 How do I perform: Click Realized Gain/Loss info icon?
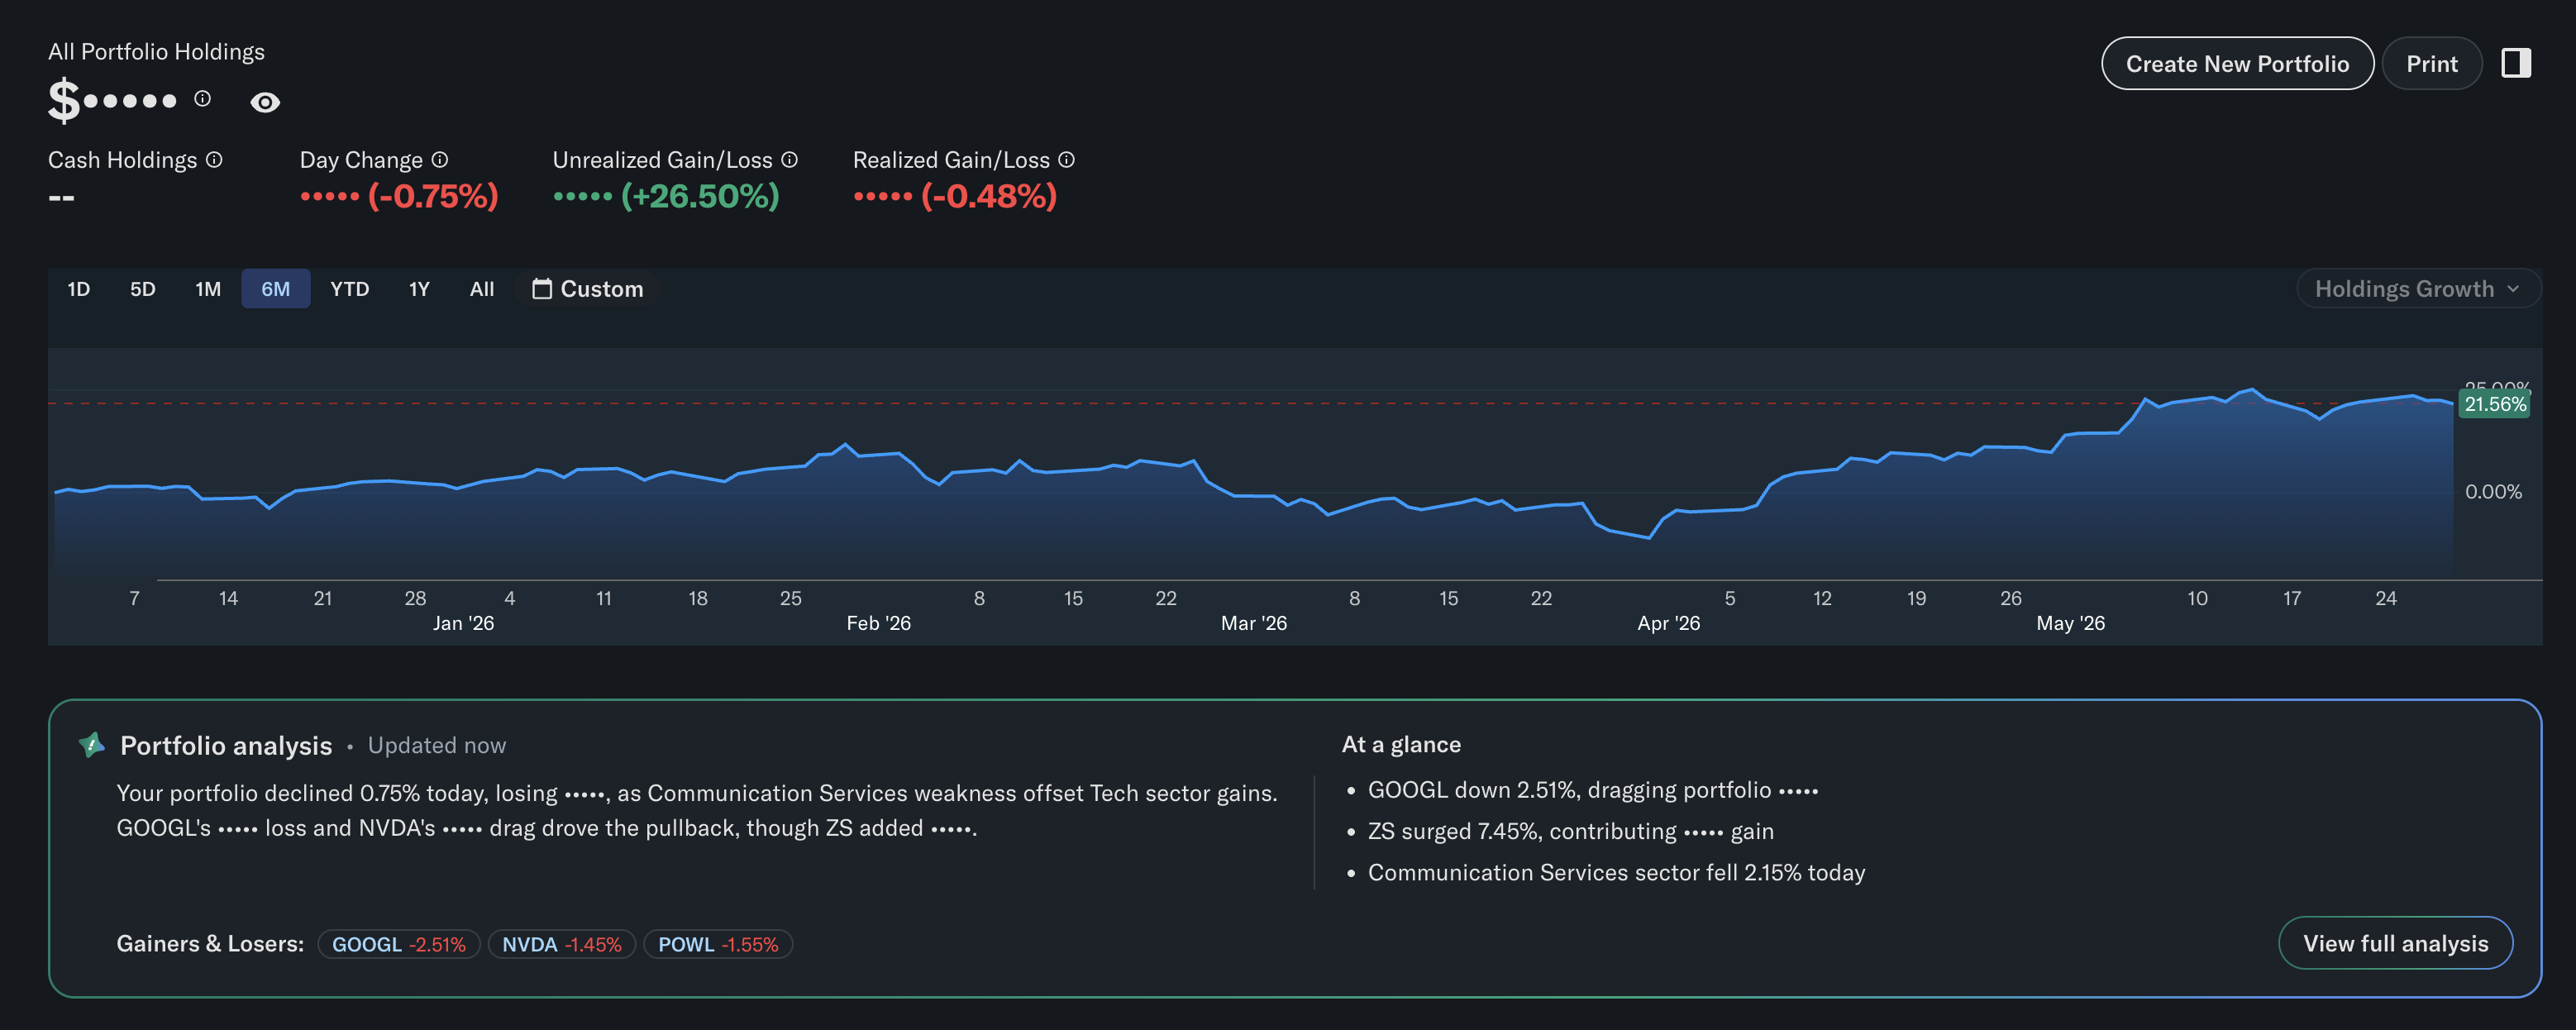click(1067, 160)
